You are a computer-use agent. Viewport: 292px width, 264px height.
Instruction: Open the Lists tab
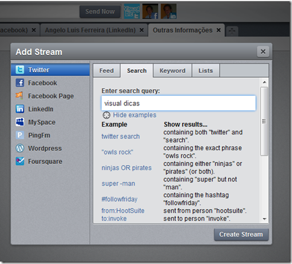[x=206, y=71]
